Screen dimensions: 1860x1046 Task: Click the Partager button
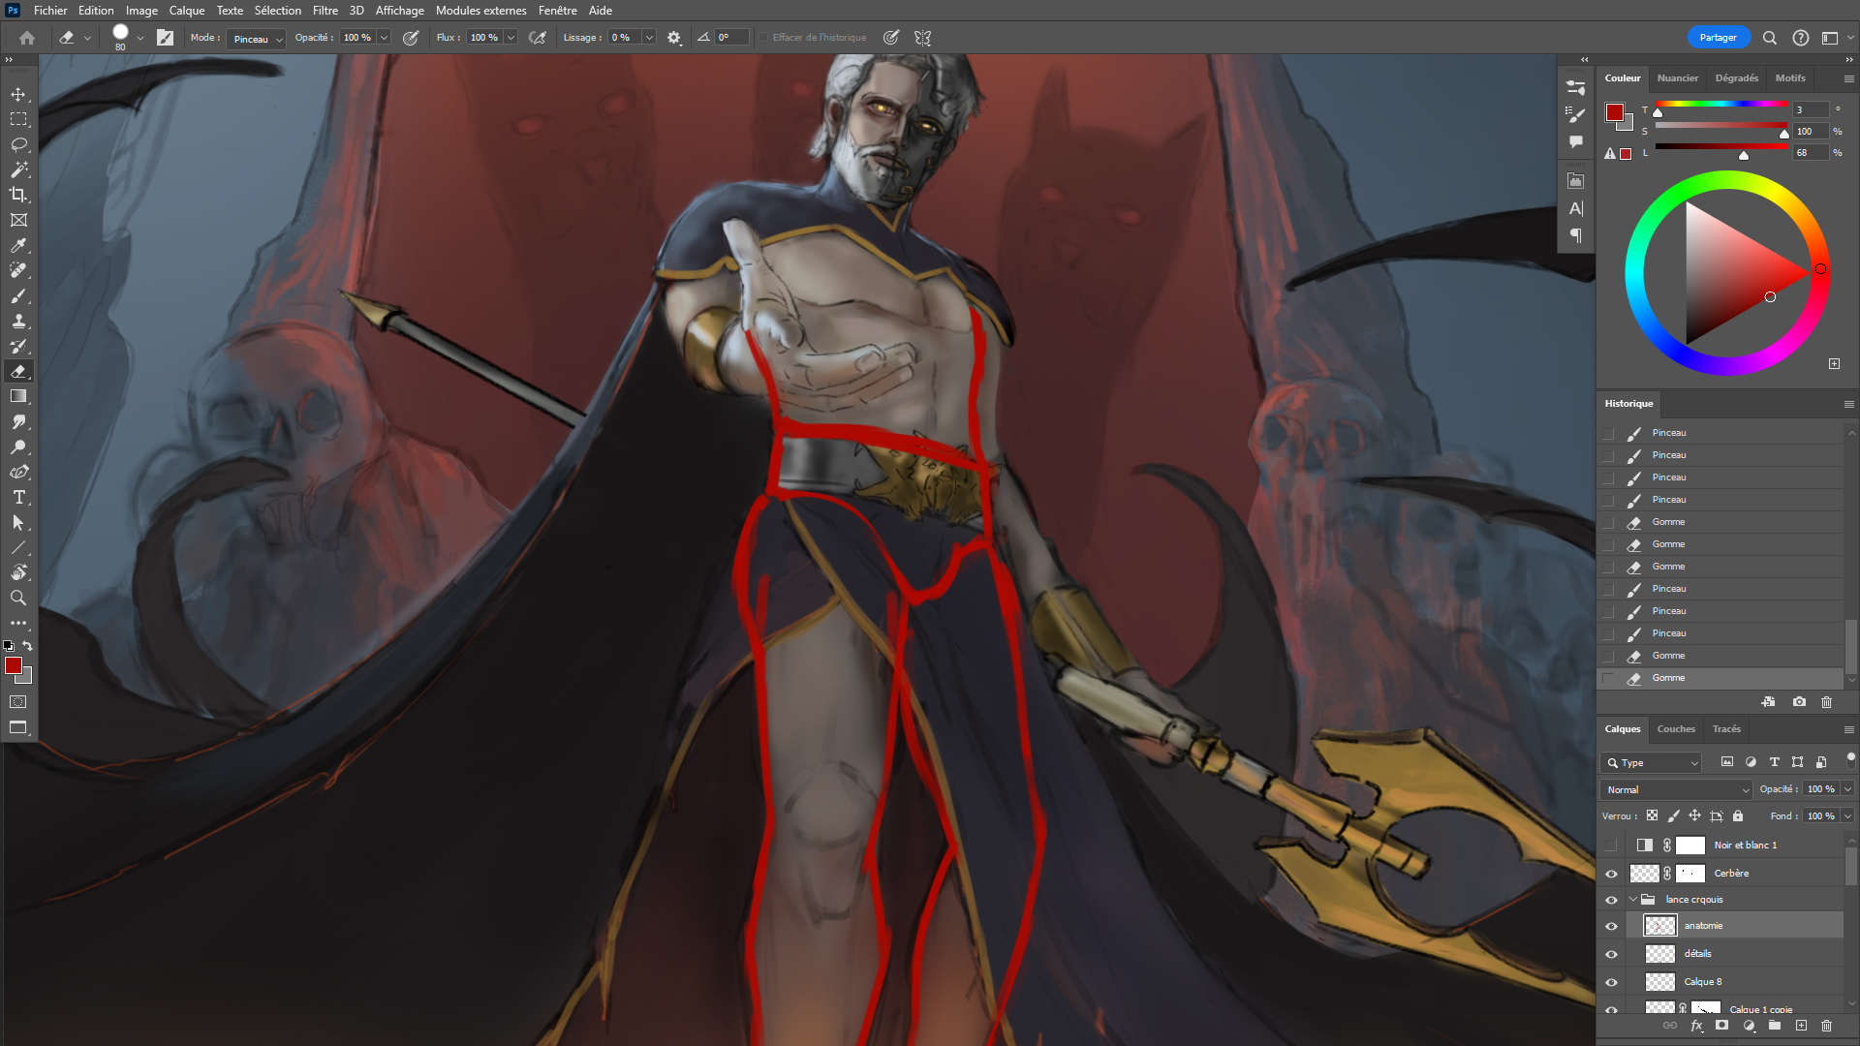click(x=1718, y=38)
